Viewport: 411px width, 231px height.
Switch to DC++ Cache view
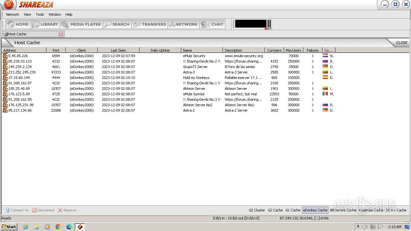pyautogui.click(x=396, y=210)
